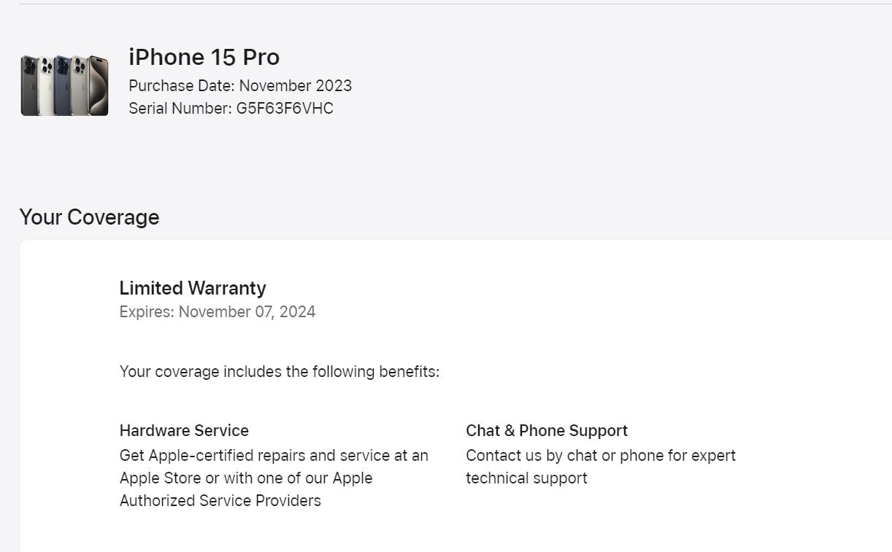This screenshot has height=552, width=892.
Task: Click the Chat & Phone Support heading
Action: [x=547, y=431]
